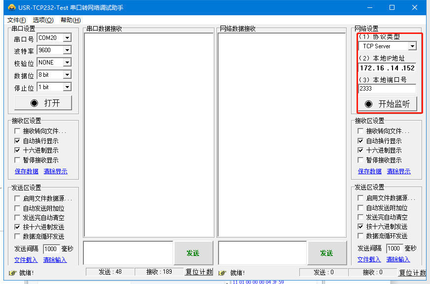
Task: Focus the 本地端口号 2333 field
Action: pos(387,89)
